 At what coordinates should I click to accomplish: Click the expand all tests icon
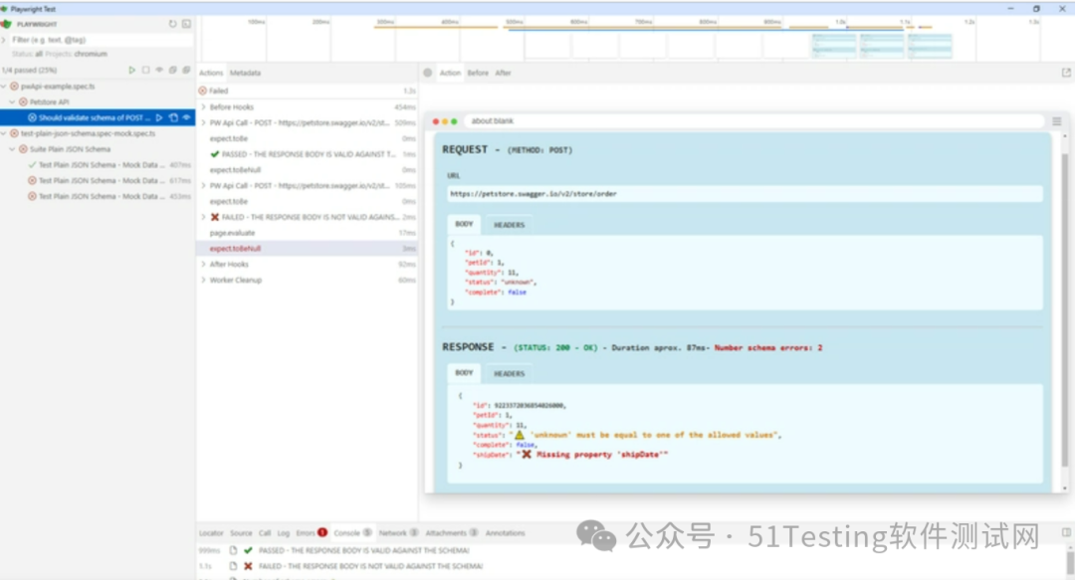click(x=186, y=70)
